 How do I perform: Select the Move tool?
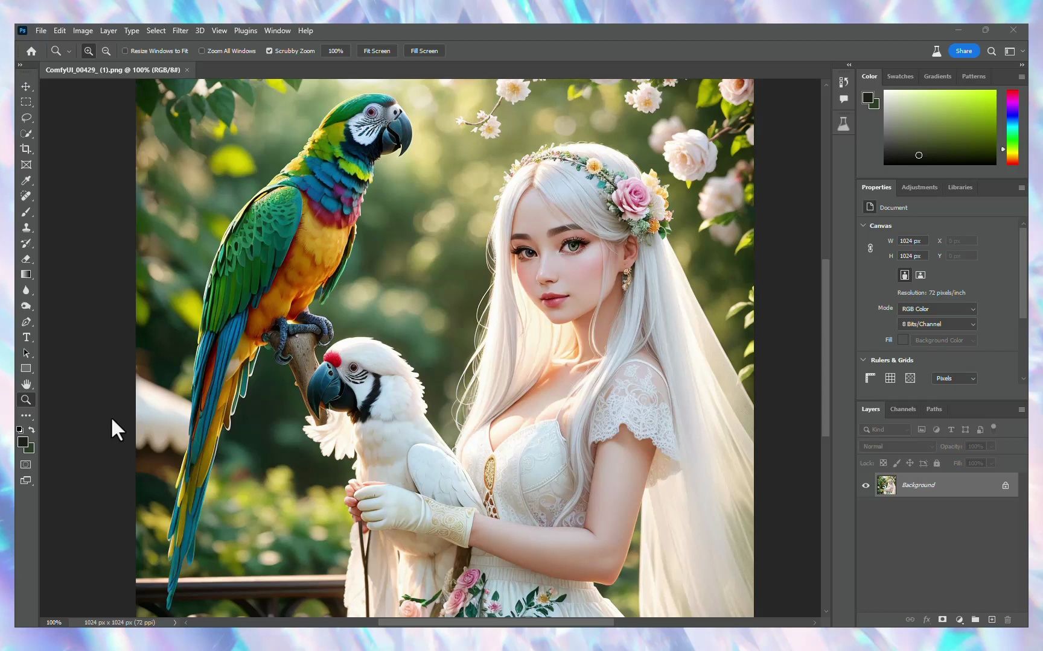27,86
